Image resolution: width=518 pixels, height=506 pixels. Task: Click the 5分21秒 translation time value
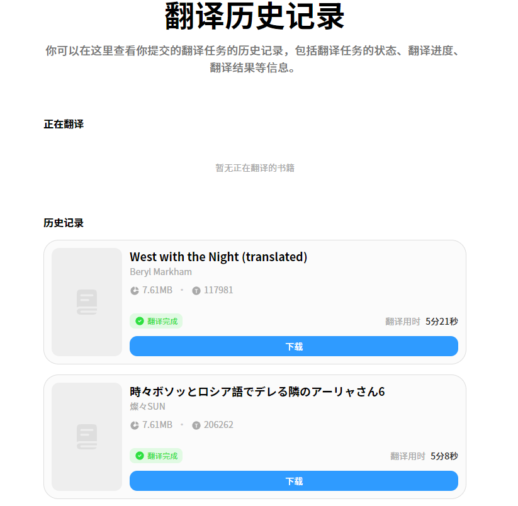click(441, 322)
